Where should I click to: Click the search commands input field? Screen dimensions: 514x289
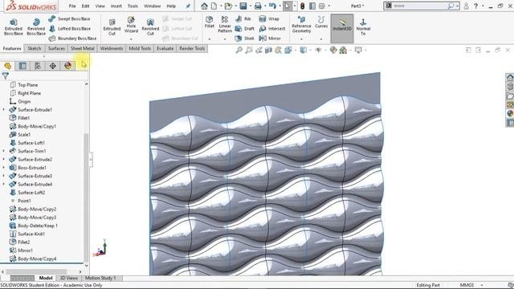[x=418, y=6]
